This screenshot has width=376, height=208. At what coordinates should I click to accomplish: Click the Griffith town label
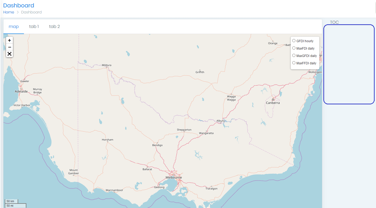click(x=200, y=72)
